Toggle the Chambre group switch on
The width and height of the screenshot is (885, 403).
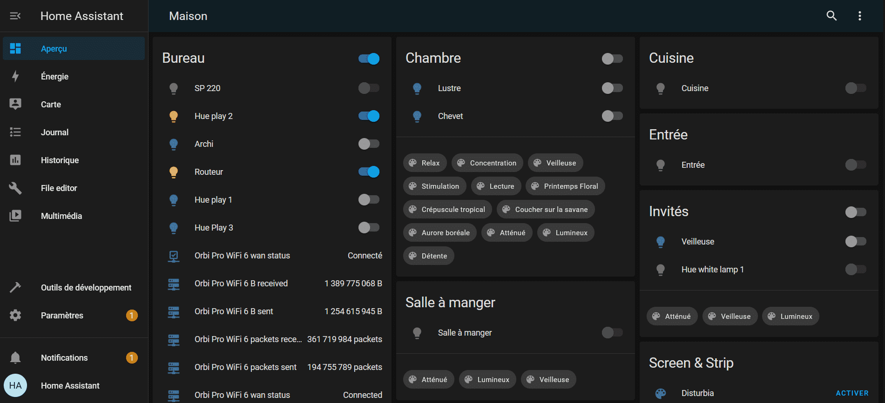coord(612,59)
